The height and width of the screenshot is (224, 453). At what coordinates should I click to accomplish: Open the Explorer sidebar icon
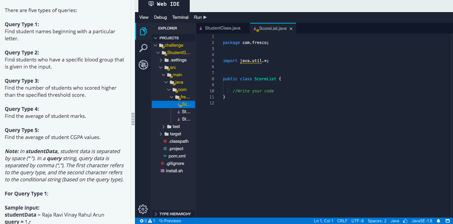point(143,31)
